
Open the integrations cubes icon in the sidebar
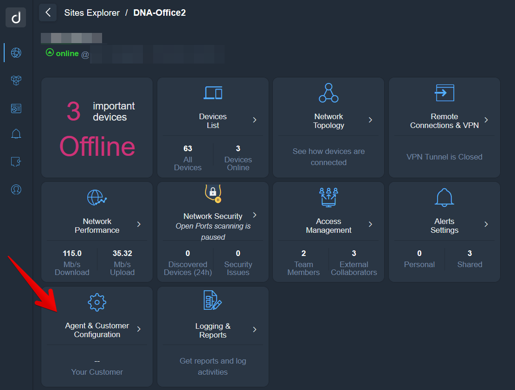click(x=16, y=80)
